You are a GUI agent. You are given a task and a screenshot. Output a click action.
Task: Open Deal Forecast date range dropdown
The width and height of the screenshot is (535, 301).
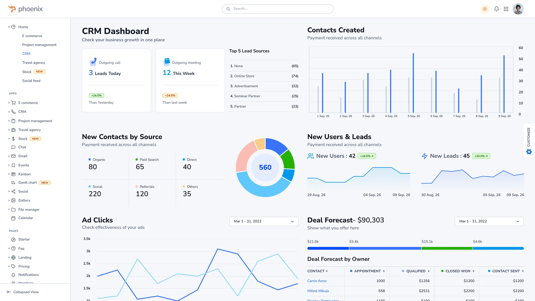489,221
